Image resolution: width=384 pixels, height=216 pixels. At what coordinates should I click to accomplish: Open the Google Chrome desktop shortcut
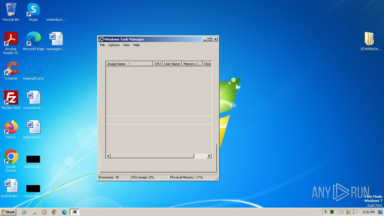click(11, 161)
